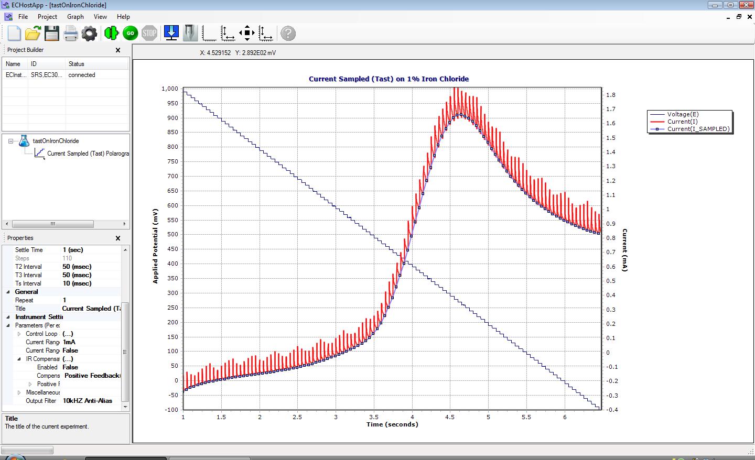
Task: Open the File menu
Action: coord(23,17)
